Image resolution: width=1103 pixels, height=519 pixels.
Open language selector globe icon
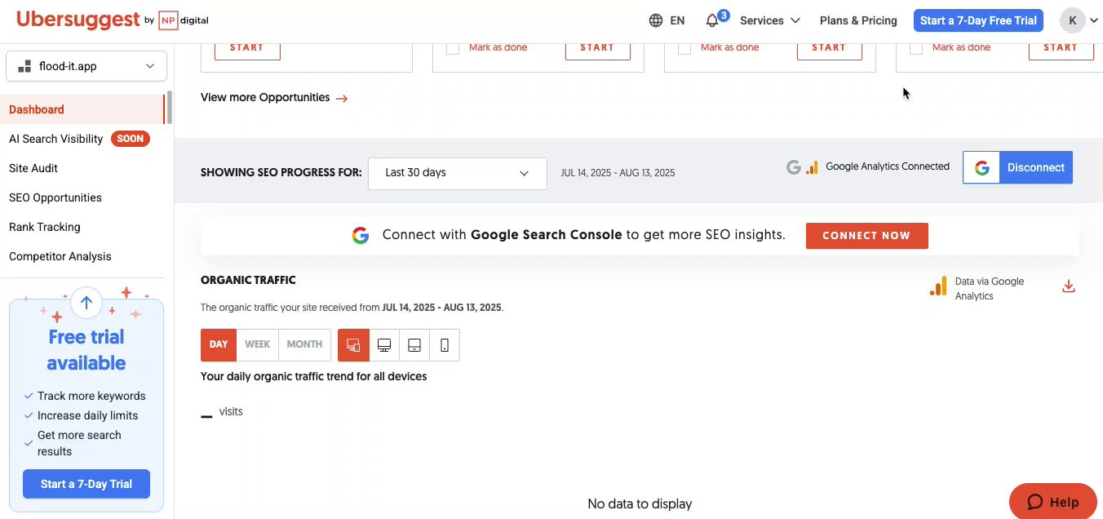[x=656, y=20]
